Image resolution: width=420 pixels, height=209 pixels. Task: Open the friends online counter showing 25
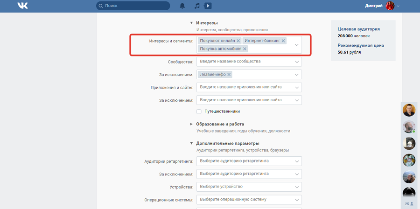click(x=409, y=204)
